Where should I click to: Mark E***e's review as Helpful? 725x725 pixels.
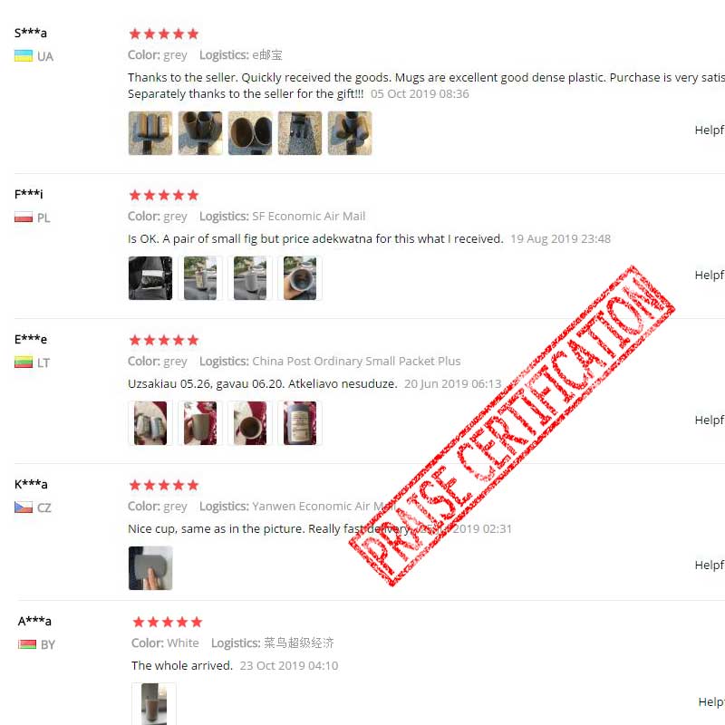point(710,420)
